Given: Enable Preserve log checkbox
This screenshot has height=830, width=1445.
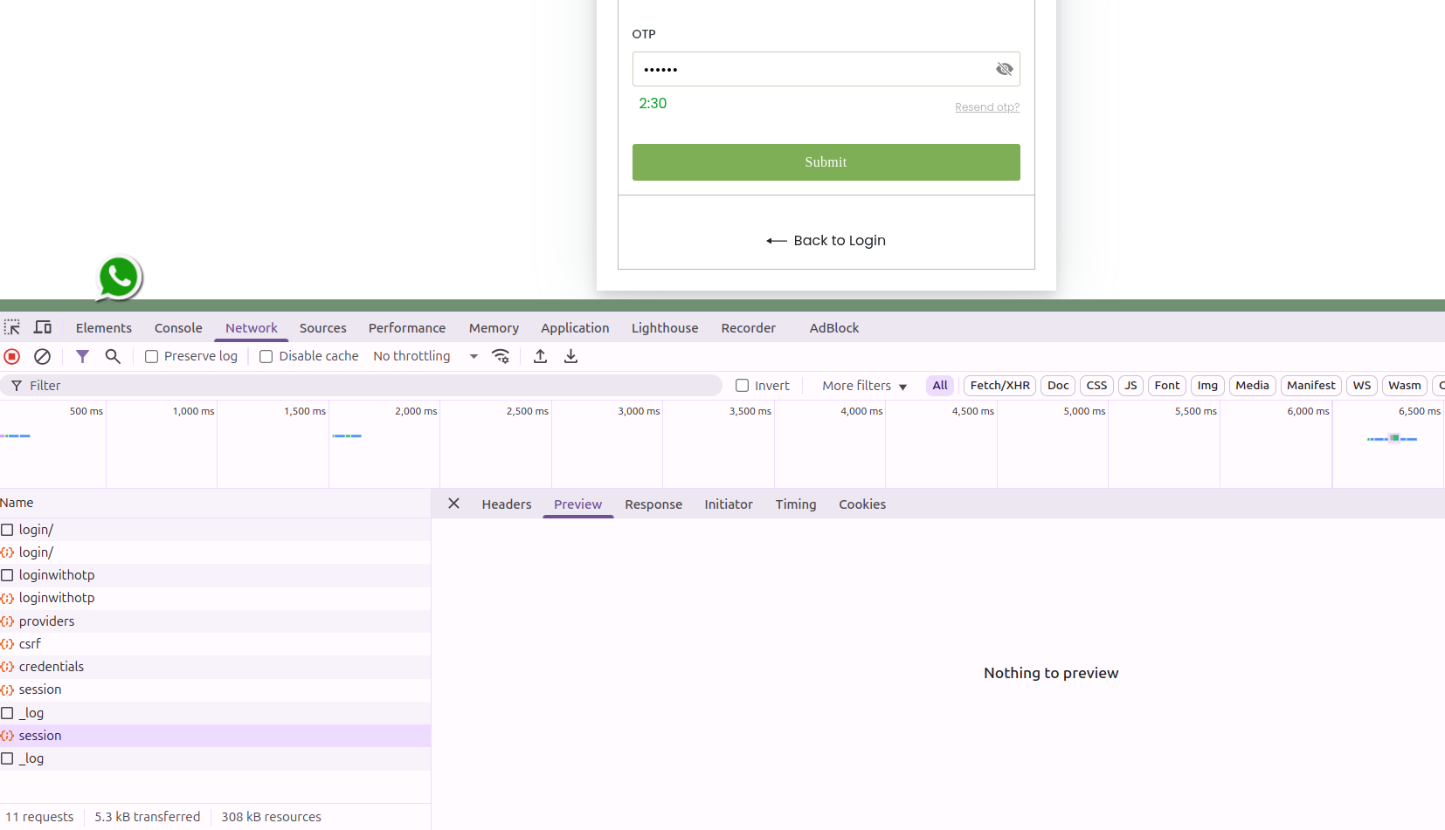Looking at the screenshot, I should click(151, 356).
